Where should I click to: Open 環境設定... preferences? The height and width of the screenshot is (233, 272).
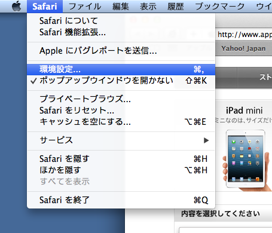(121, 69)
